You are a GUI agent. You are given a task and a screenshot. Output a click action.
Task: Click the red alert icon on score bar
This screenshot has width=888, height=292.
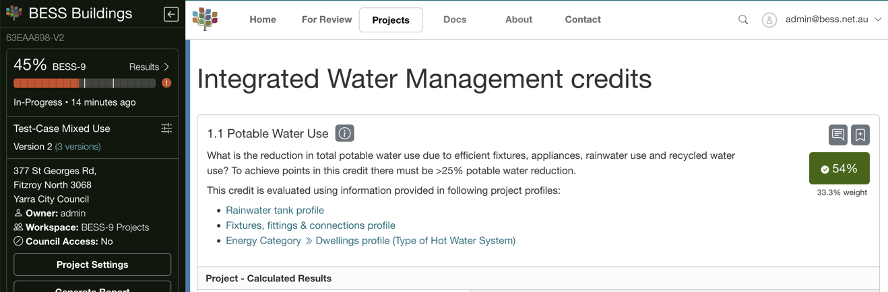(x=166, y=83)
